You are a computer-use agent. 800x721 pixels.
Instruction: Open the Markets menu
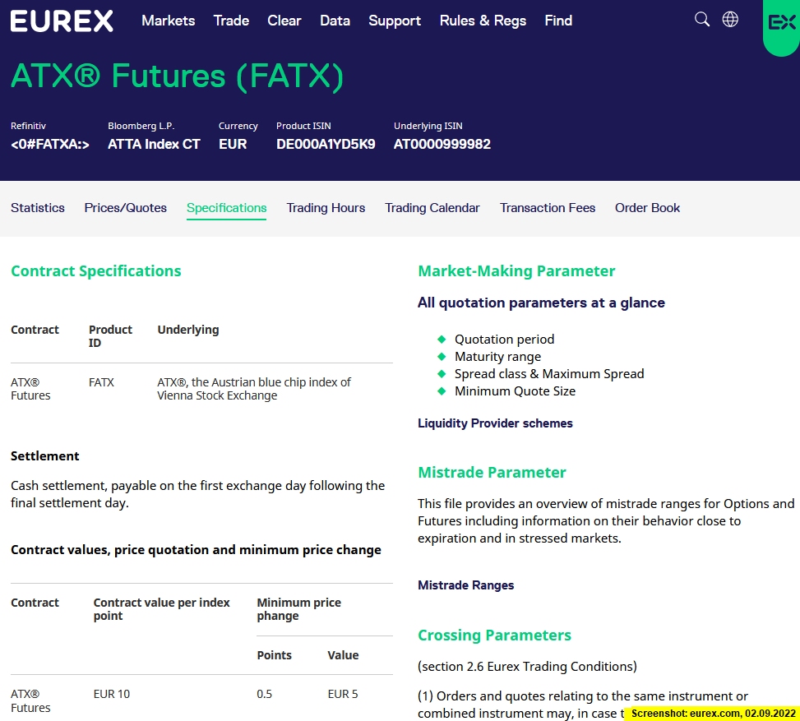click(x=169, y=21)
